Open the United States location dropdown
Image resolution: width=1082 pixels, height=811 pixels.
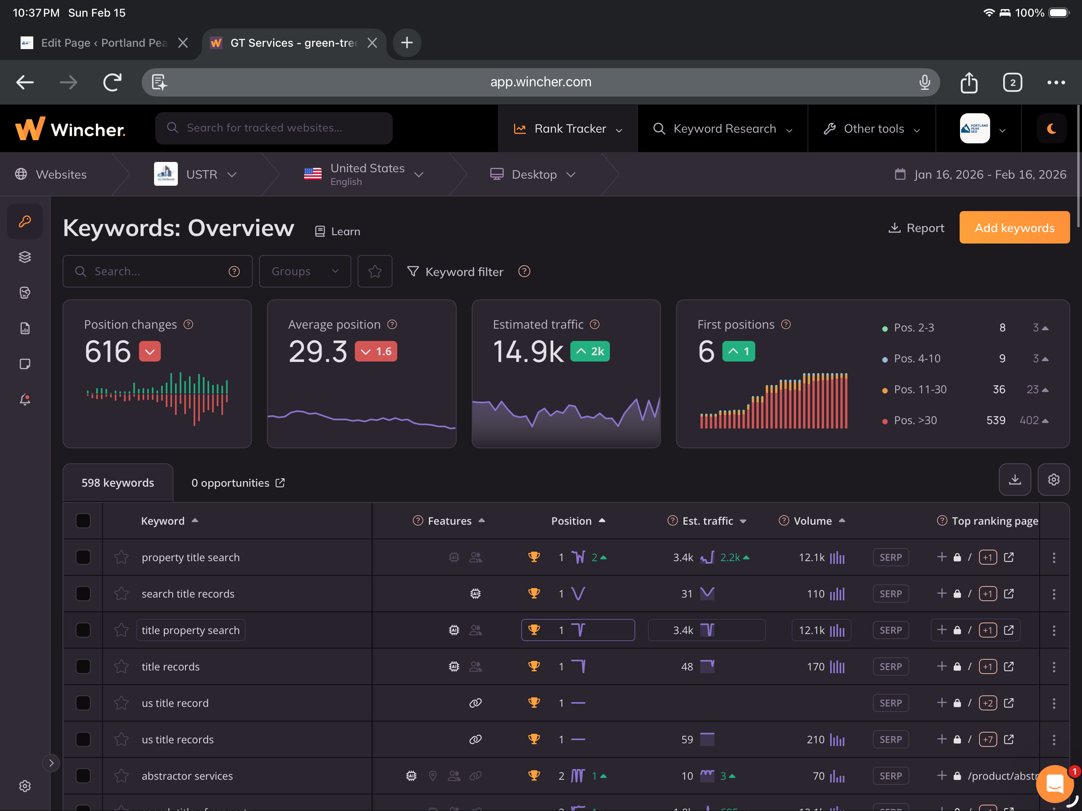419,174
